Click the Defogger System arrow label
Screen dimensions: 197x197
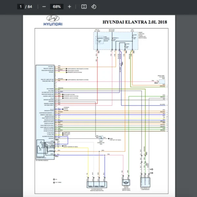75,70
